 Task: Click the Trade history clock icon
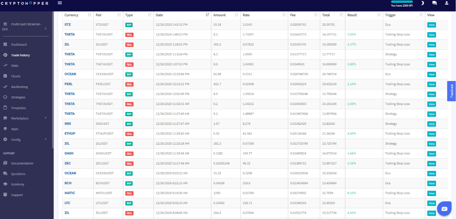point(5,55)
